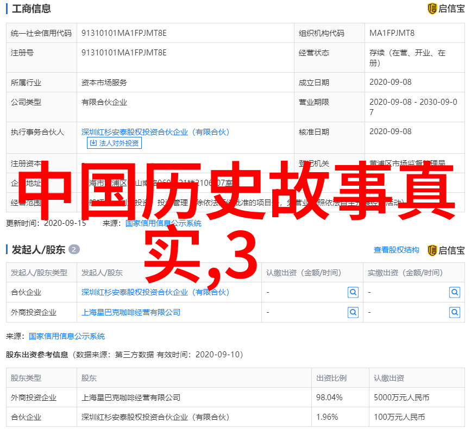Image resolution: width=471 pixels, height=429 pixels.
Task: Click 工商信息 section heading
Action: 32,8
